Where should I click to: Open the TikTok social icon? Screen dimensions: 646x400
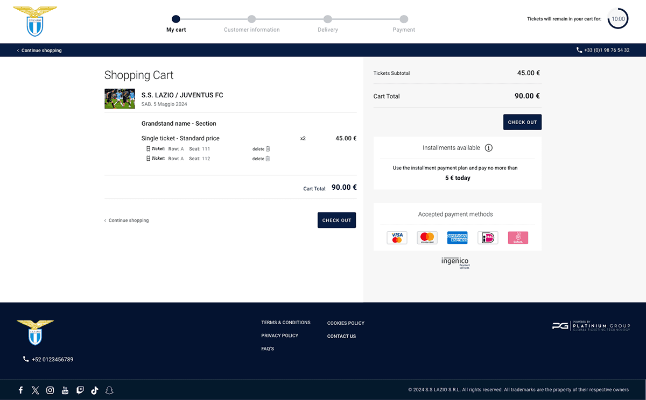point(95,390)
